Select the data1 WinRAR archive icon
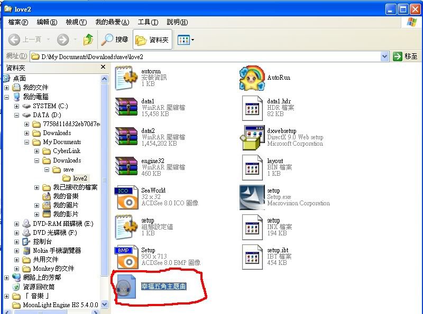Image resolution: width=423 pixels, height=314 pixels. (126, 107)
